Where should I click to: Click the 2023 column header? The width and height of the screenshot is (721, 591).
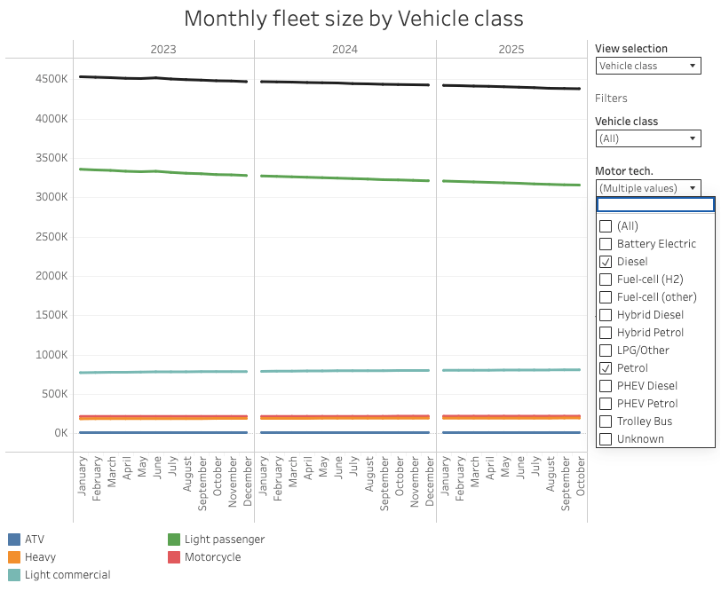[x=163, y=50]
